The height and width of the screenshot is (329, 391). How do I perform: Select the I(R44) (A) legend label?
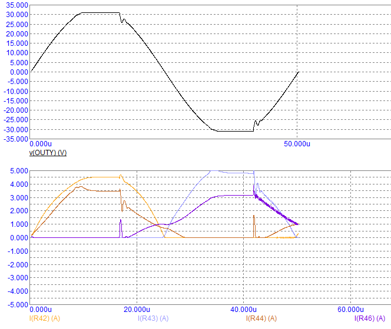(x=261, y=318)
